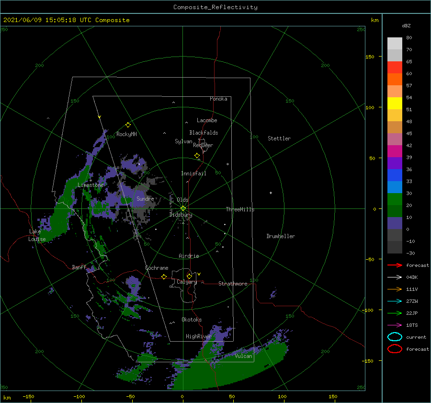Click the Lacombe label
Viewport: 431px width, 403px height.
207,120
